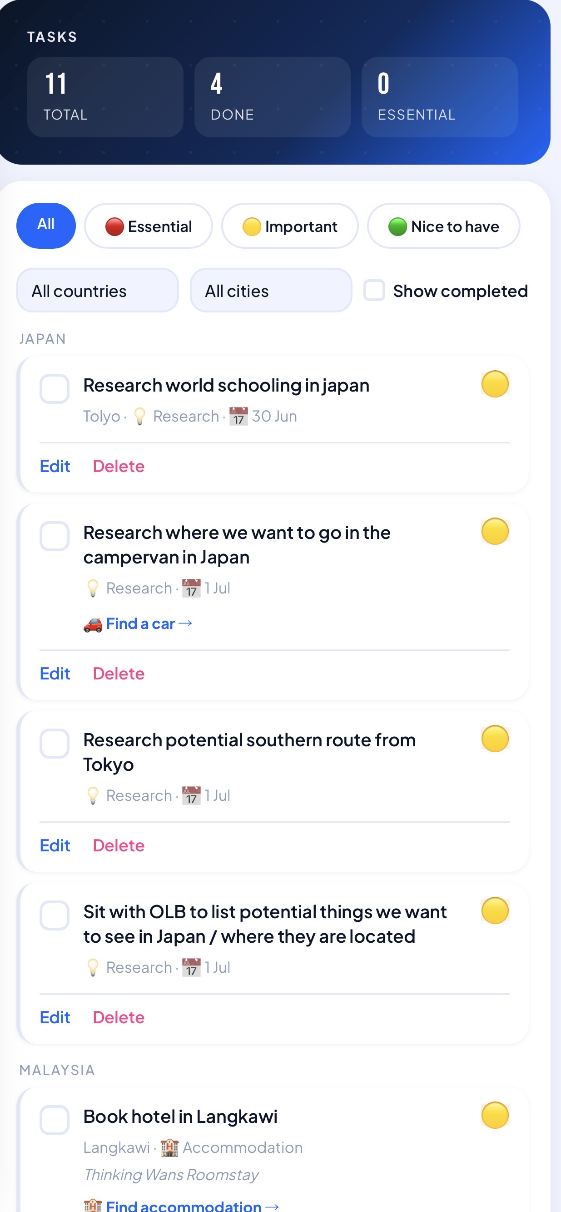Click 'Research world schooling in japan' title

227,385
